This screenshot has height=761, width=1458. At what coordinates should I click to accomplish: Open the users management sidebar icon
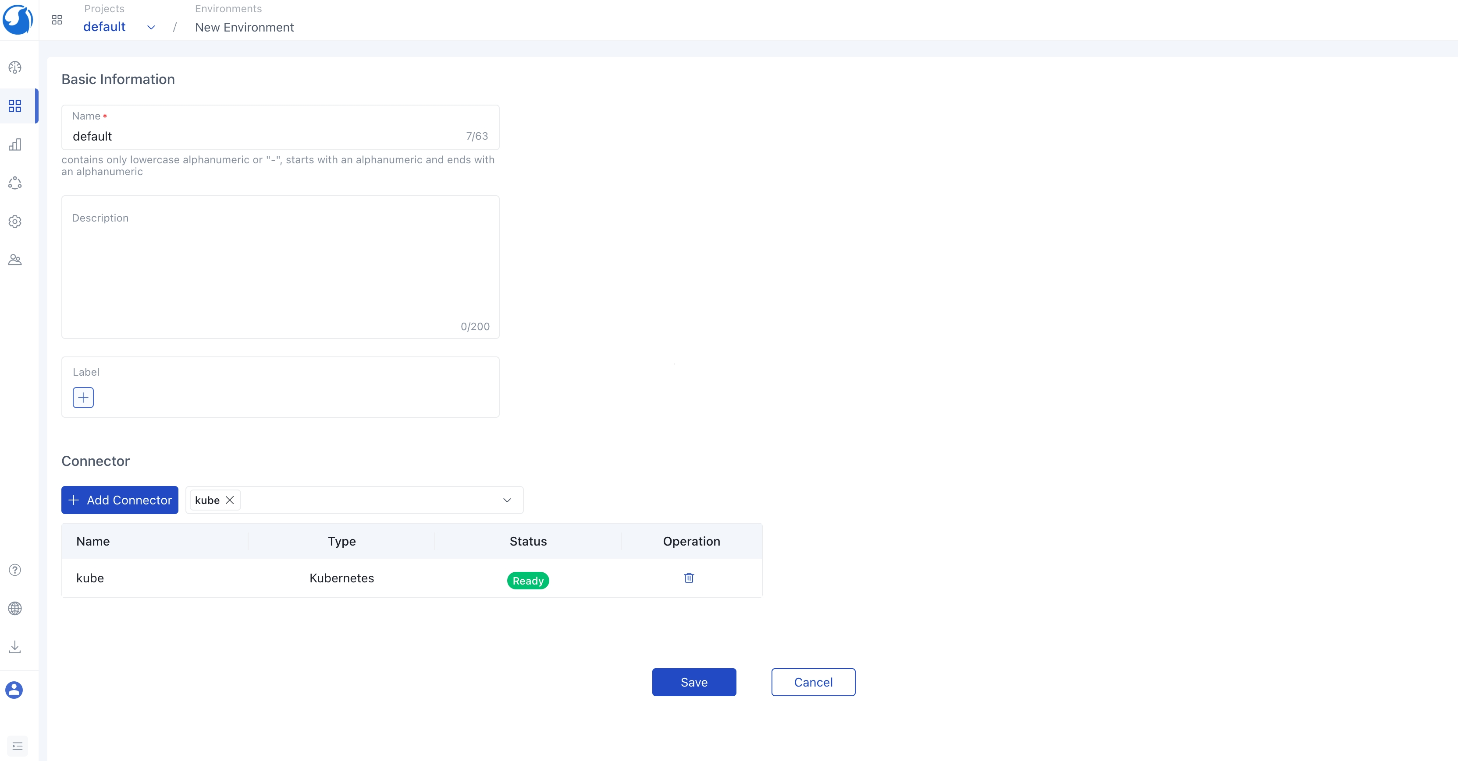(15, 260)
